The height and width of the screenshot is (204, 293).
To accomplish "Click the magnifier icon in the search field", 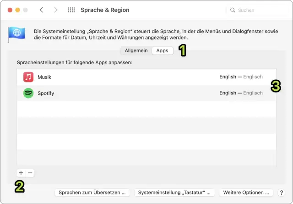I will tap(233, 10).
